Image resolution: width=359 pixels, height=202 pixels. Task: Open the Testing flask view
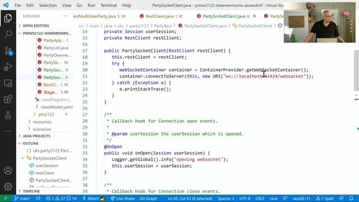click(x=8, y=115)
